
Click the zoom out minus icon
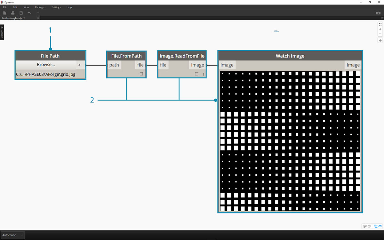380,34
